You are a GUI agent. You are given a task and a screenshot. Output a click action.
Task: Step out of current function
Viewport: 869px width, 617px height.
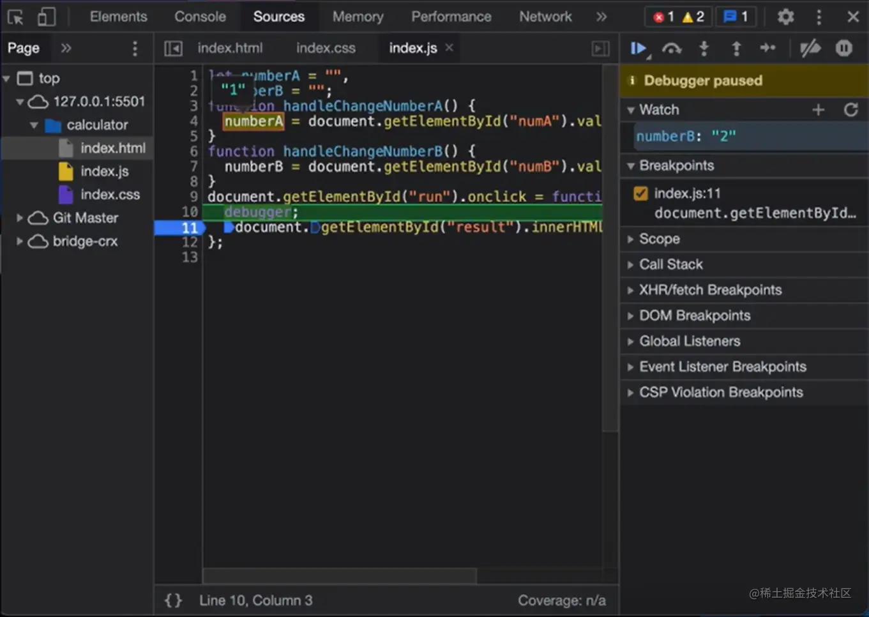point(736,49)
